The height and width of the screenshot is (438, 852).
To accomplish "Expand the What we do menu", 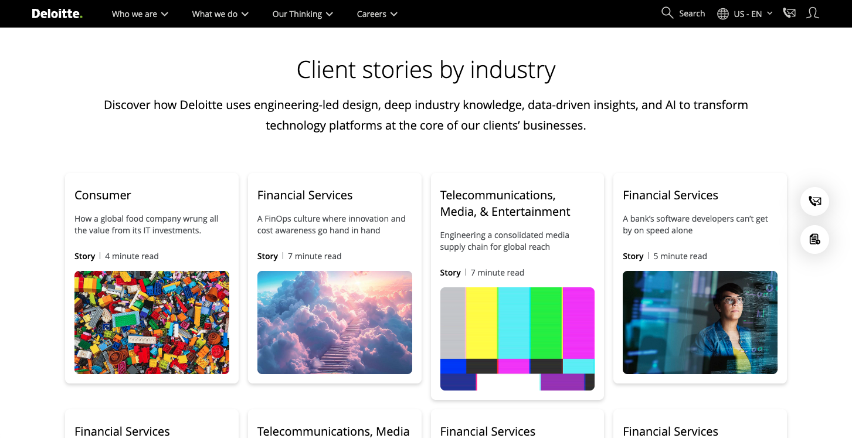I will tap(220, 13).
